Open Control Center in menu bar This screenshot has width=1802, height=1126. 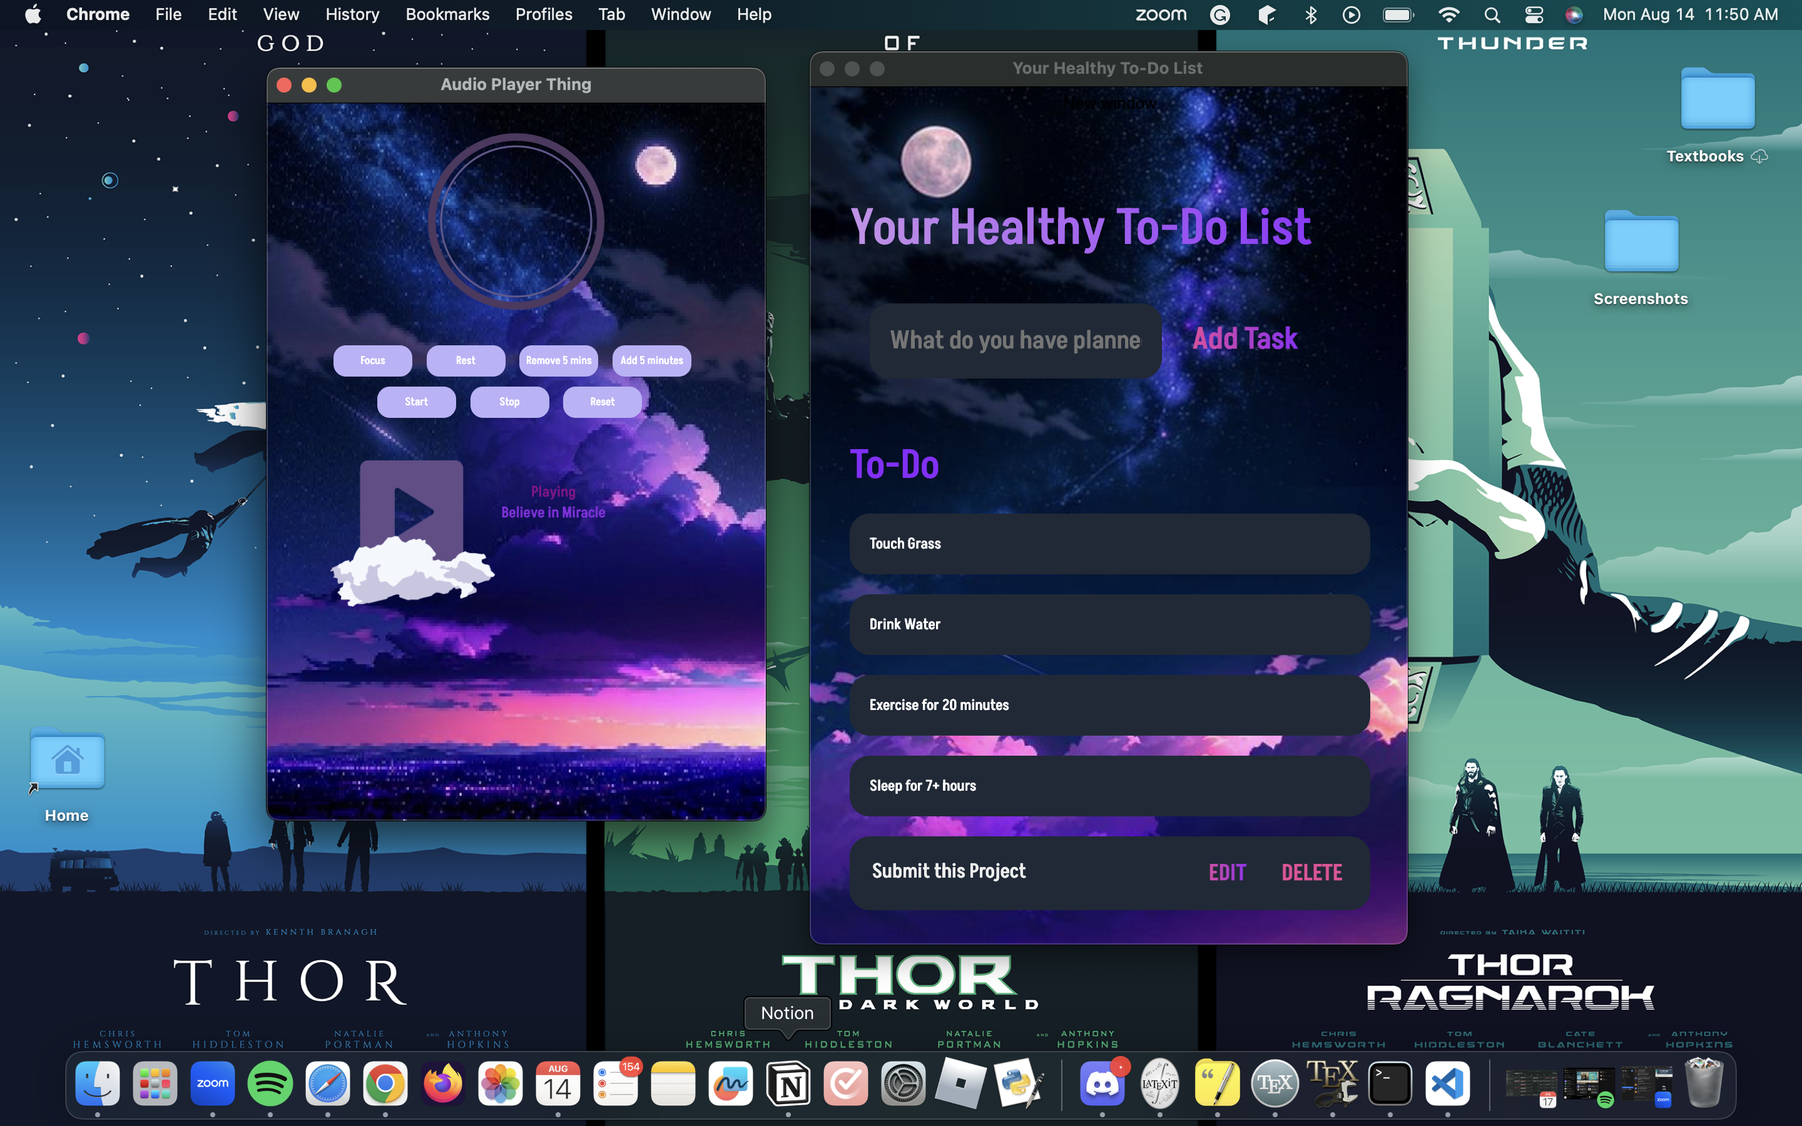pyautogui.click(x=1533, y=14)
